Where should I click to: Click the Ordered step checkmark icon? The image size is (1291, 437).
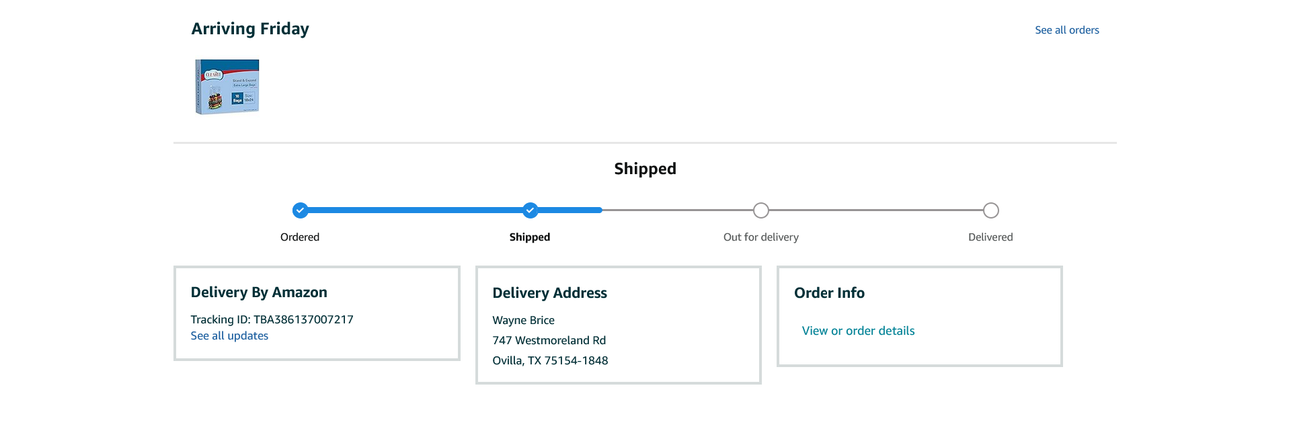[x=300, y=210]
